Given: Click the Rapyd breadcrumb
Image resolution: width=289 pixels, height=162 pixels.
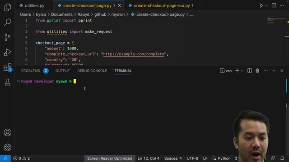Looking at the screenshot, I should [x=83, y=14].
